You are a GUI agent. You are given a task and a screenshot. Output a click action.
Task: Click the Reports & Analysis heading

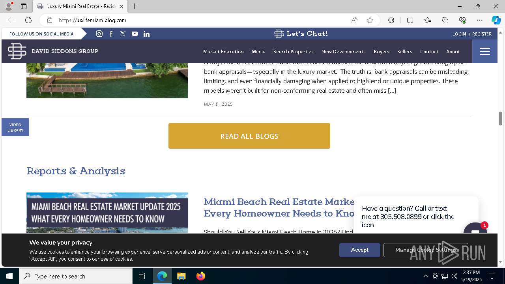(76, 171)
